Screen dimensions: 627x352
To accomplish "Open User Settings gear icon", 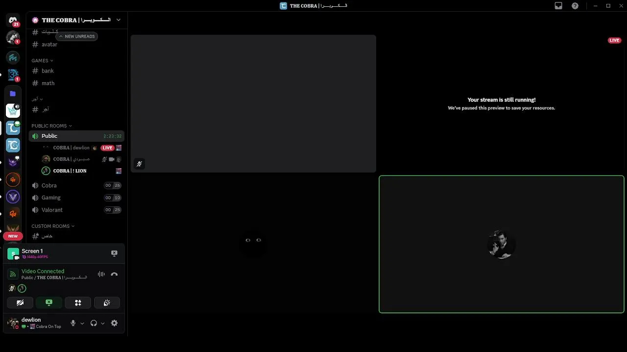I will coord(114,323).
